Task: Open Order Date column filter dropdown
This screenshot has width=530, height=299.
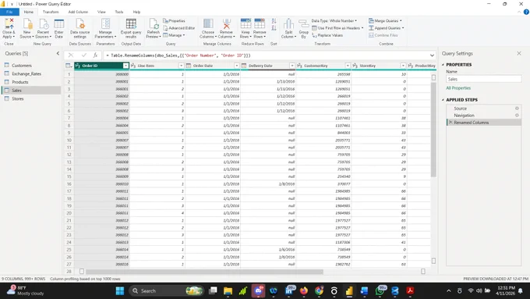Action: [x=237, y=66]
